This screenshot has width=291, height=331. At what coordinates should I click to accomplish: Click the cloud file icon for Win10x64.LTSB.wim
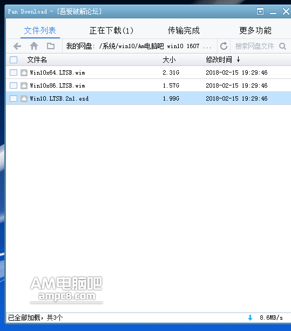[24, 72]
